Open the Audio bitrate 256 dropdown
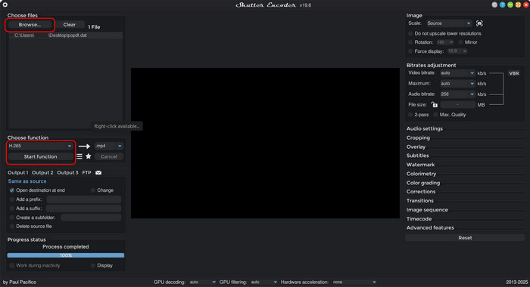This screenshot has width=530, height=287. pyautogui.click(x=457, y=94)
